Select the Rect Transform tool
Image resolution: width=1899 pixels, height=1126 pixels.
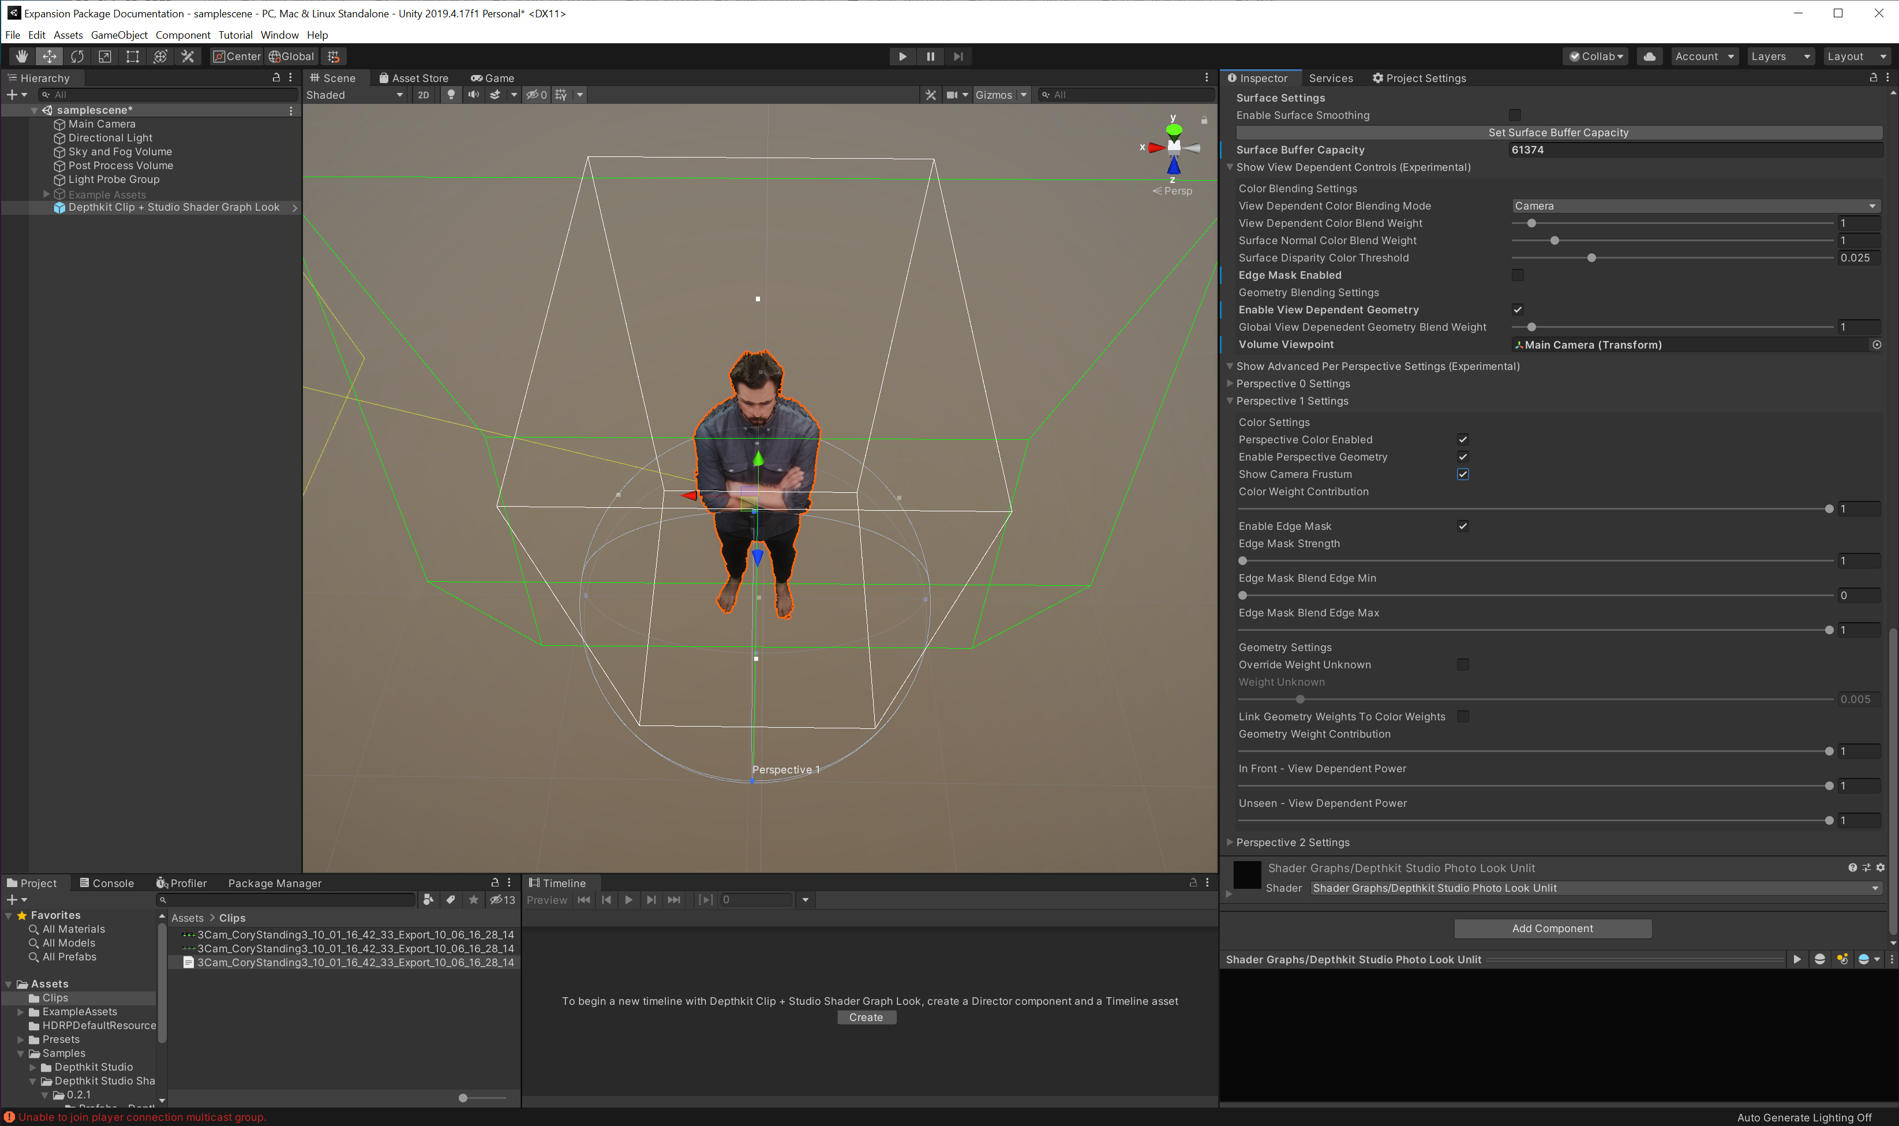pyautogui.click(x=132, y=56)
